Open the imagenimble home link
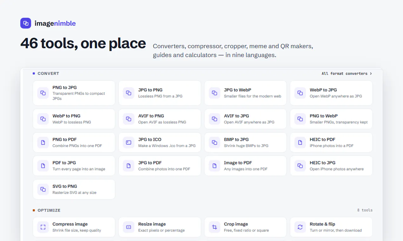The image size is (403, 241). coord(48,23)
